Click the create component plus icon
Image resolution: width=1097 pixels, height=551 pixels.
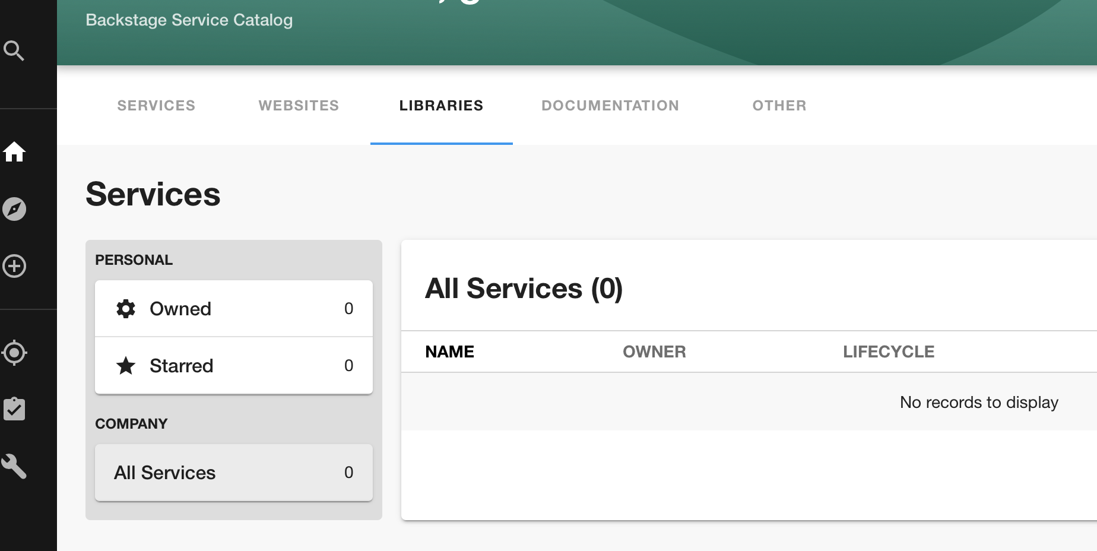click(x=14, y=266)
